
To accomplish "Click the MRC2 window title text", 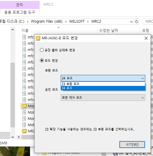I will pyautogui.click(x=48, y=4).
